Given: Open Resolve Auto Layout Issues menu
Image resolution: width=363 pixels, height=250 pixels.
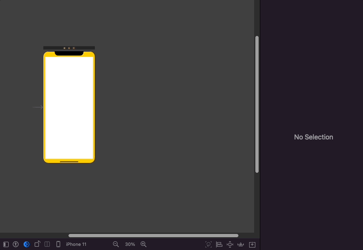Looking at the screenshot, I should coord(241,244).
